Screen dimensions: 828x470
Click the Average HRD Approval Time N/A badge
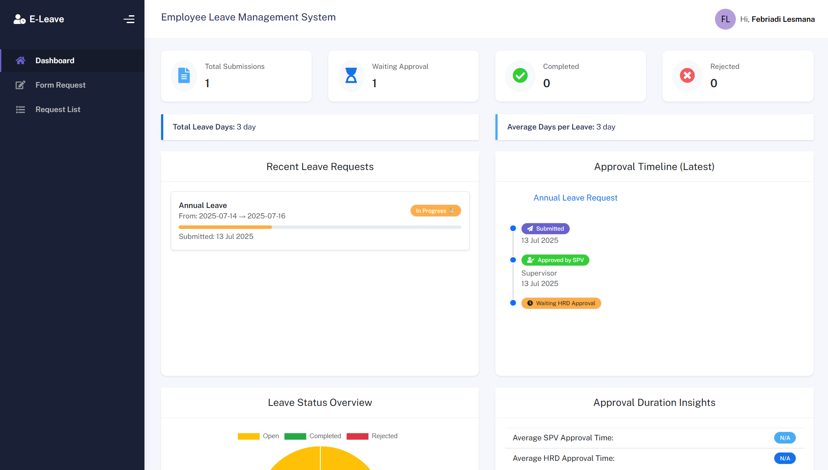785,458
